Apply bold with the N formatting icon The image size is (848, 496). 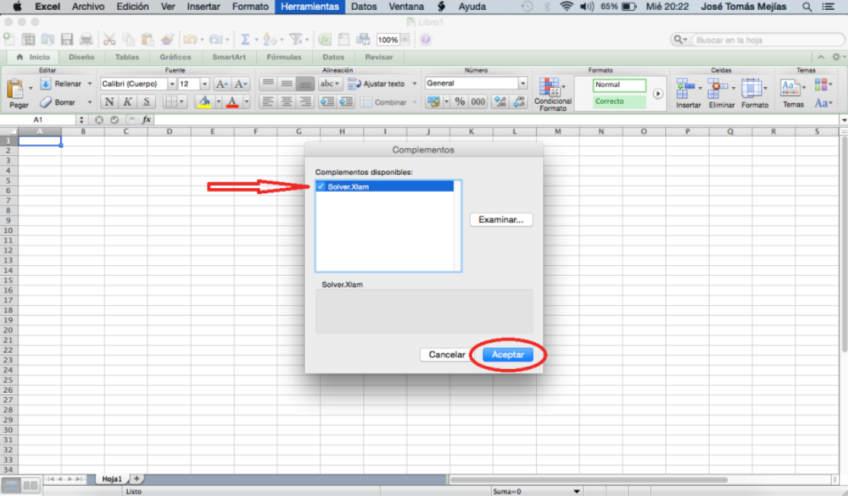109,101
